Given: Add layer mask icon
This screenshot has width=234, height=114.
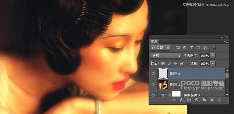Looking at the screenshot, I should click(189, 100).
